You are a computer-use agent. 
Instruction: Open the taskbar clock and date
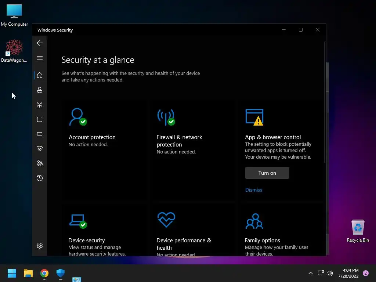point(348,273)
